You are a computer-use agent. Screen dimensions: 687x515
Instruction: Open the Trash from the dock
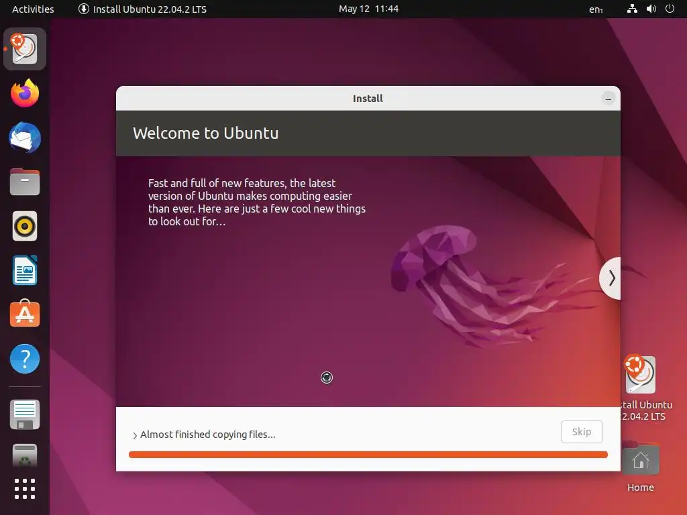pos(25,455)
